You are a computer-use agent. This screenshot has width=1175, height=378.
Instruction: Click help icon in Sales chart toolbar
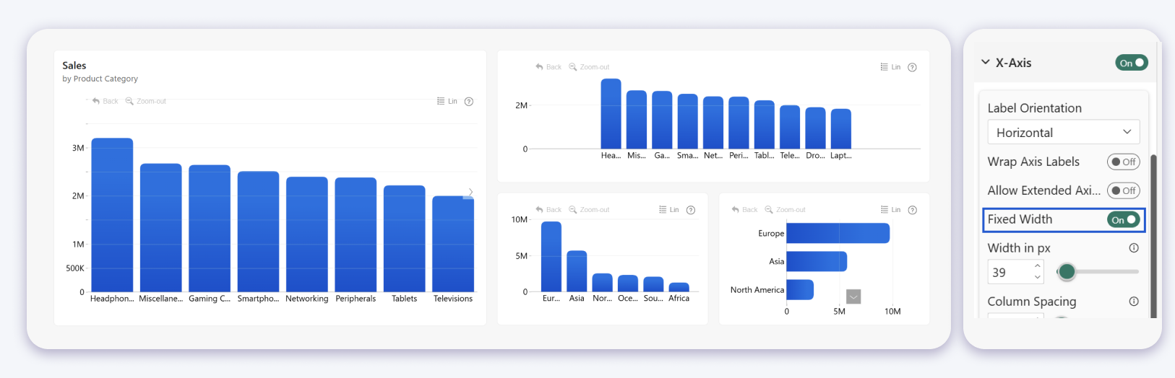(x=469, y=102)
